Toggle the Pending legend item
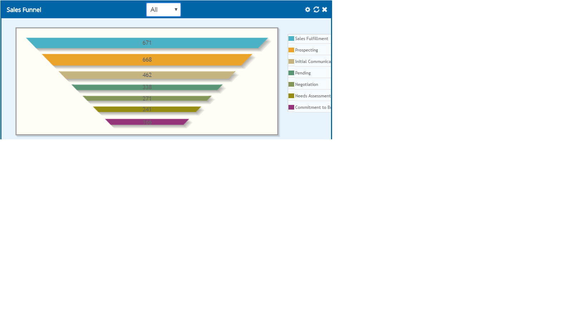The width and height of the screenshot is (574, 328). point(302,73)
